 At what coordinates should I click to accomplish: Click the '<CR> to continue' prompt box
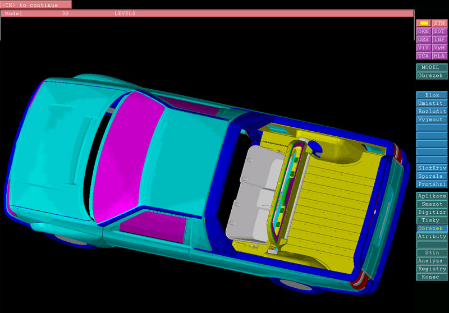click(36, 4)
